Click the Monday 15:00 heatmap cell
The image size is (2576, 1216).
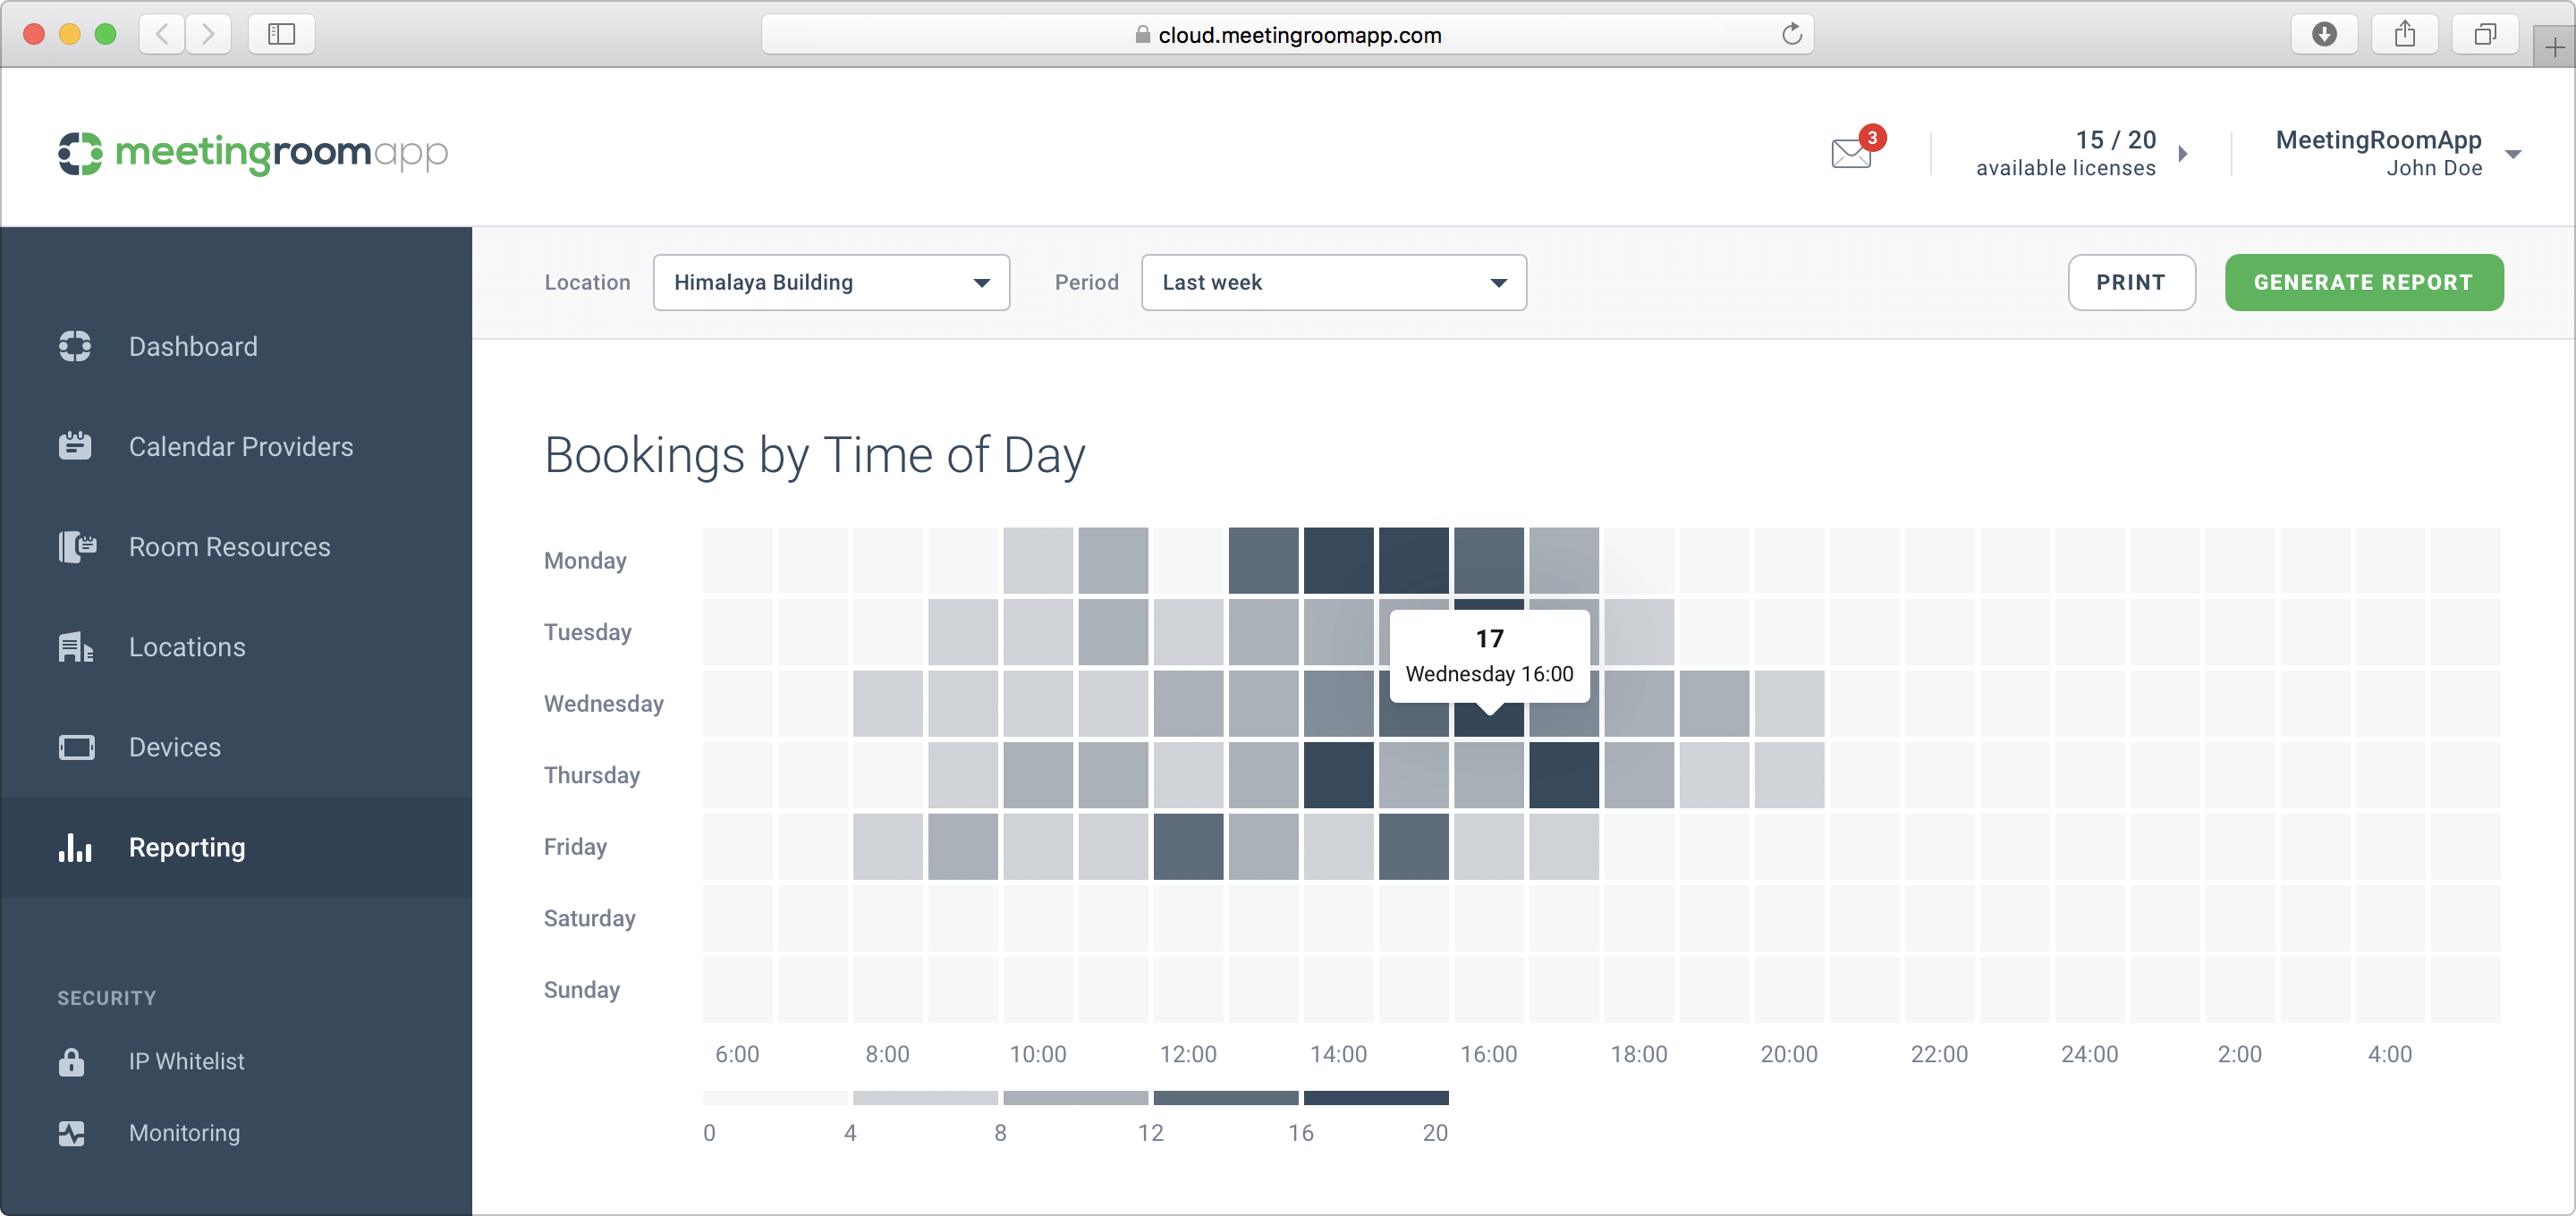(x=1413, y=560)
